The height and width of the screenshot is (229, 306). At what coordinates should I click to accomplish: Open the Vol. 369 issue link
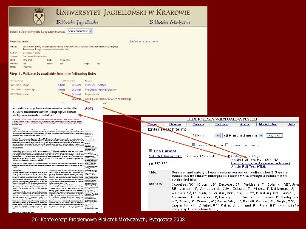pos(165,156)
